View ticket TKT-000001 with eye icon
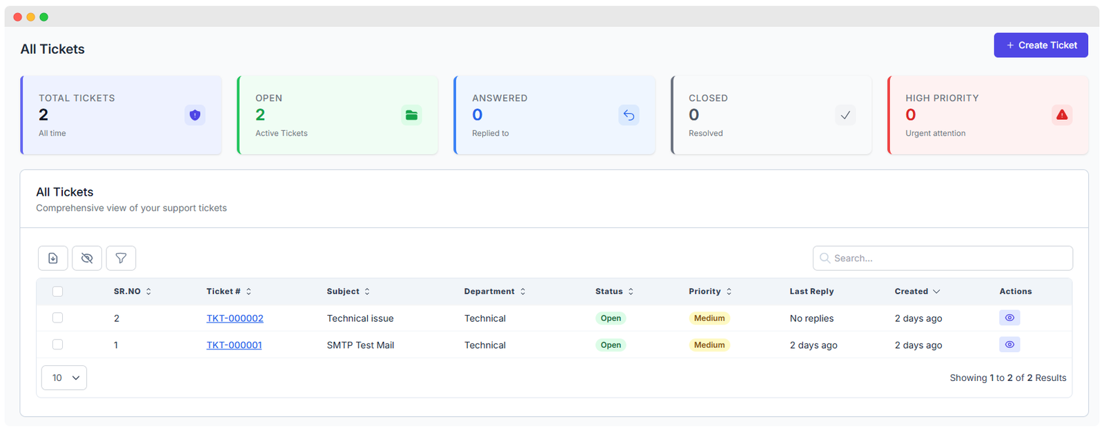The width and height of the screenshot is (1104, 432). point(1009,344)
